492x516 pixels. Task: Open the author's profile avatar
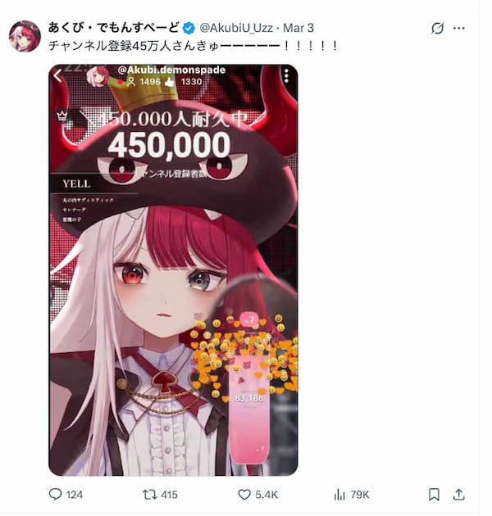tap(25, 36)
